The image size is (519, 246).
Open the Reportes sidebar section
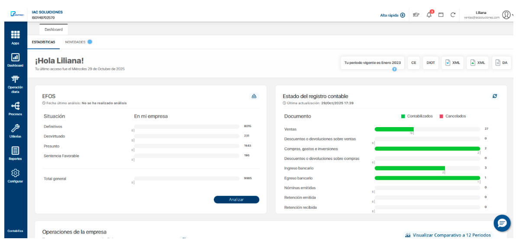(x=15, y=153)
